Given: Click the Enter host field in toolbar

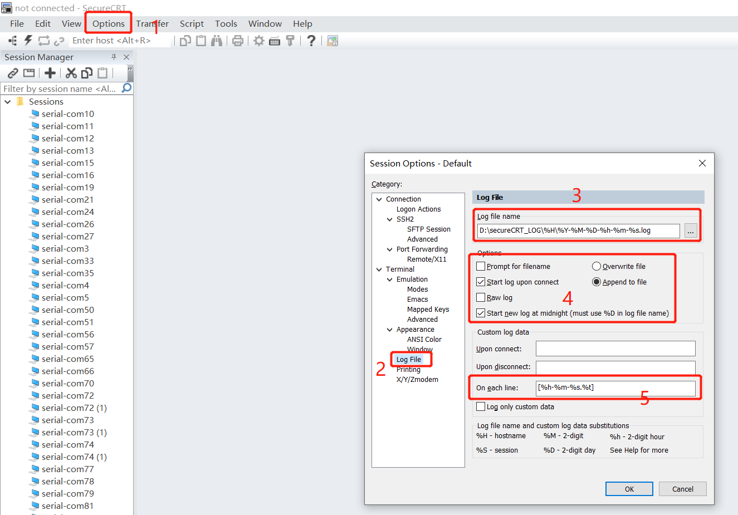Looking at the screenshot, I should pyautogui.click(x=120, y=41).
